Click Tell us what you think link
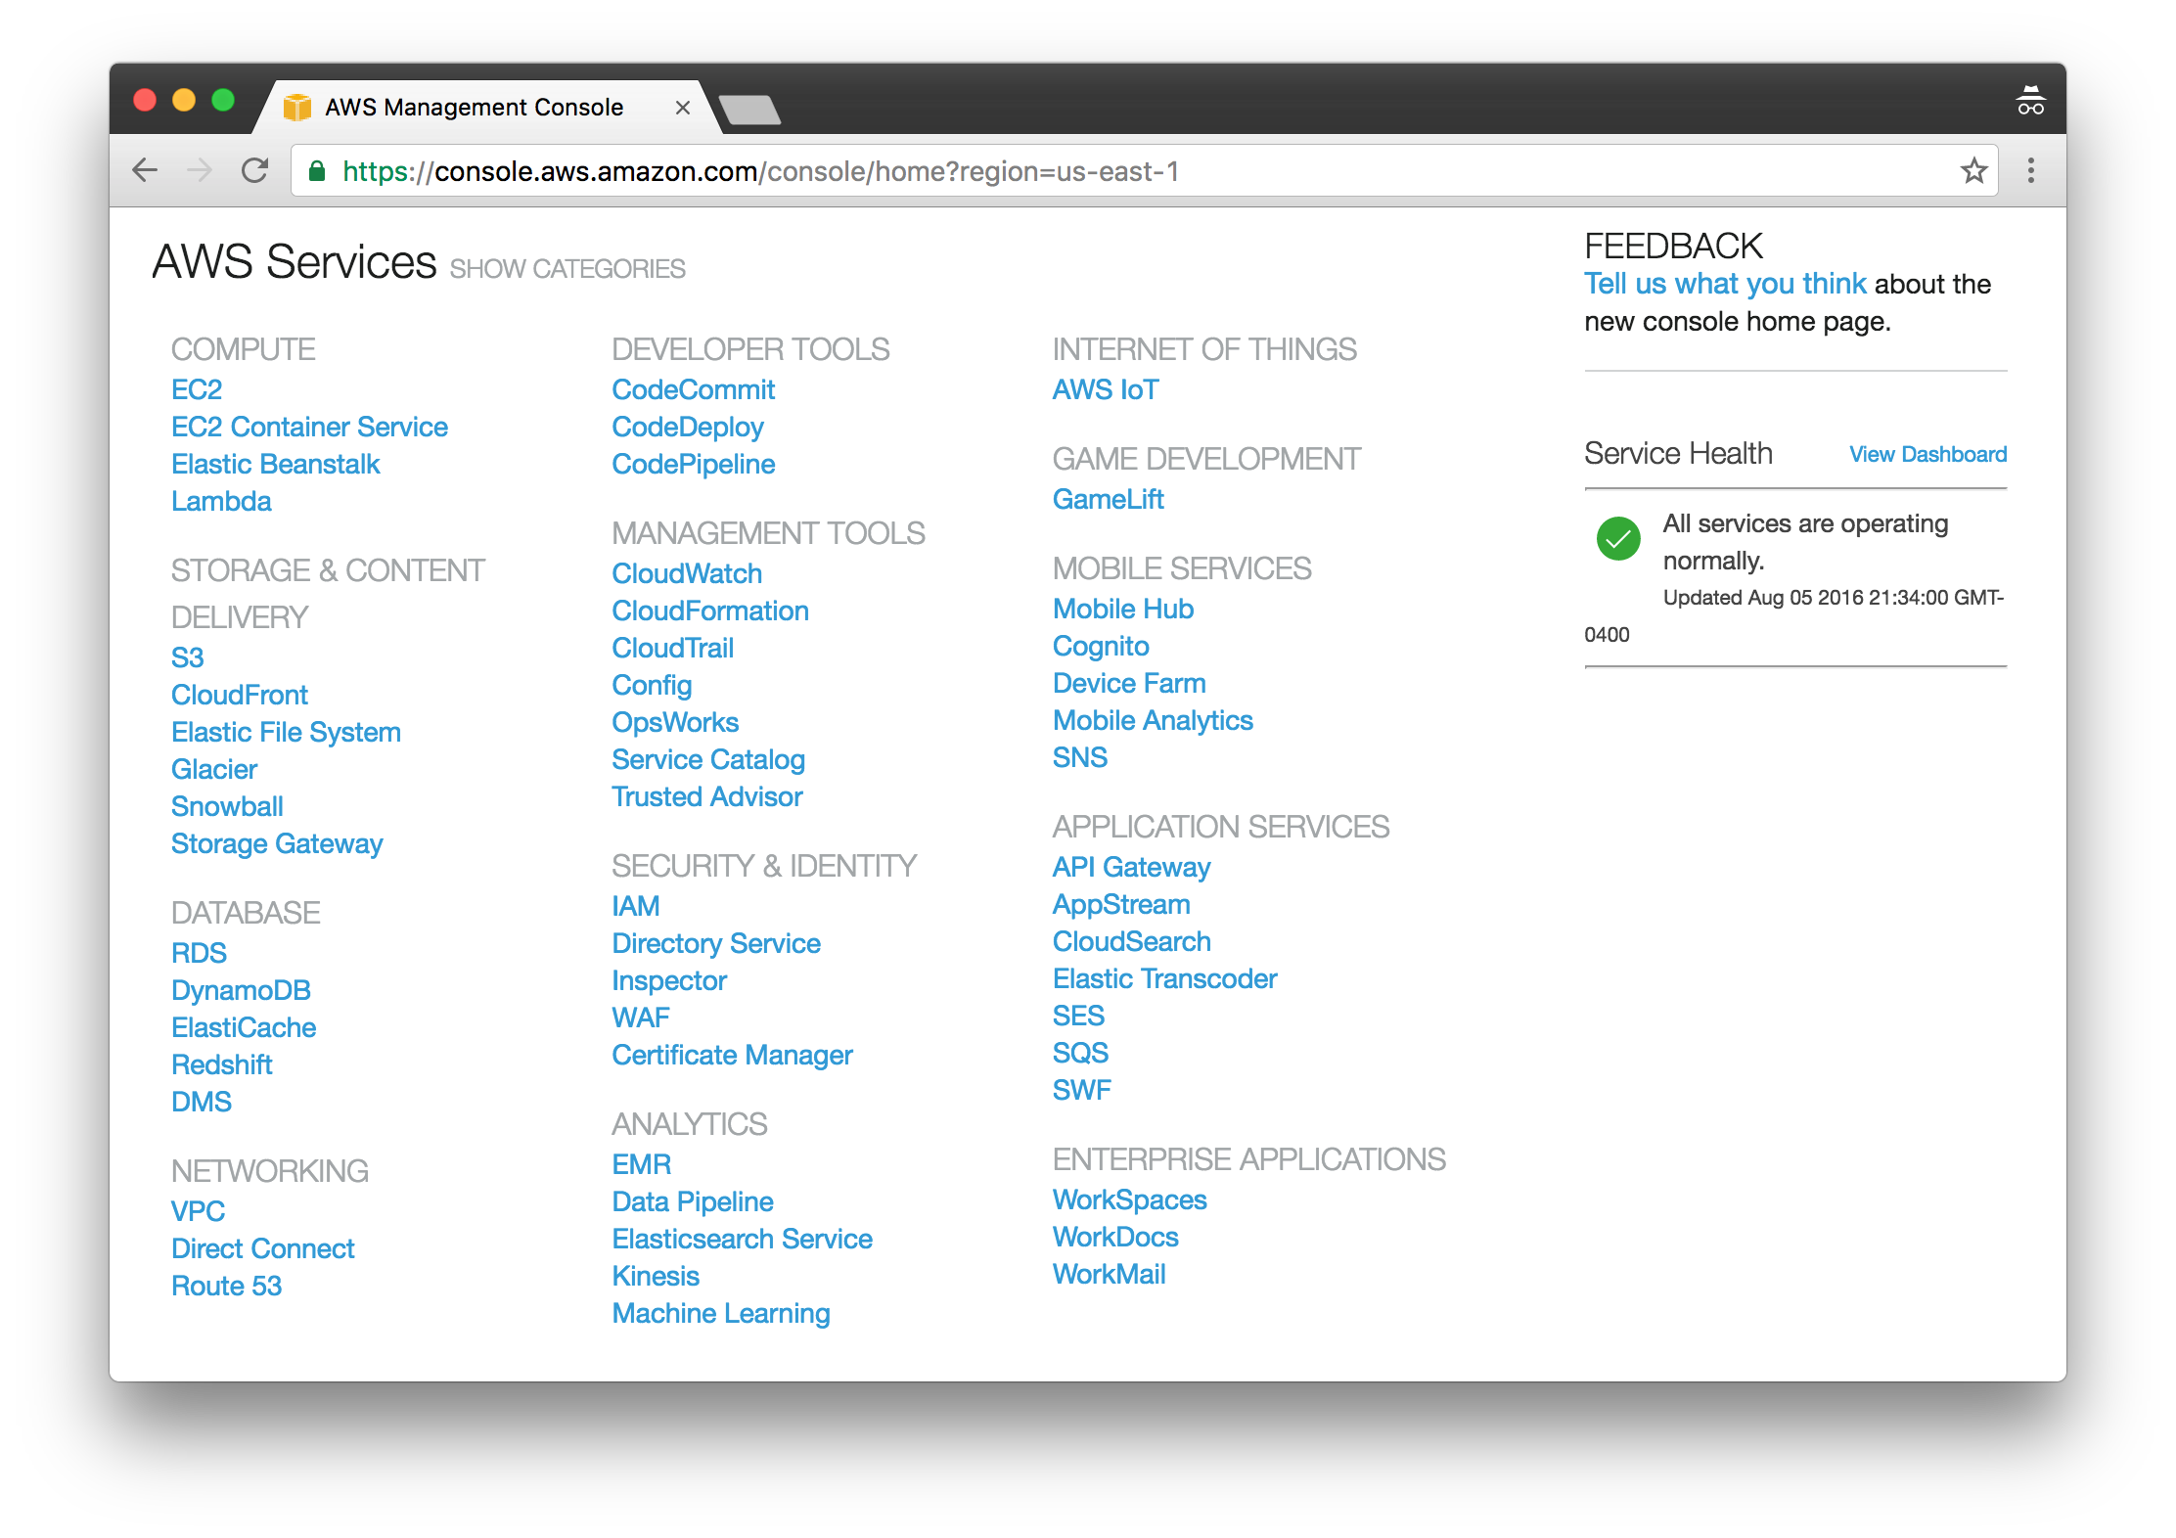This screenshot has height=1538, width=2176. pos(1725,284)
